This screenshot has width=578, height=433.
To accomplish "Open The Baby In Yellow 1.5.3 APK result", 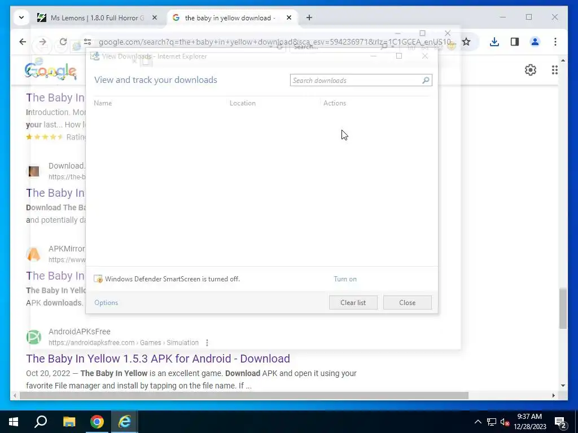I will point(158,358).
